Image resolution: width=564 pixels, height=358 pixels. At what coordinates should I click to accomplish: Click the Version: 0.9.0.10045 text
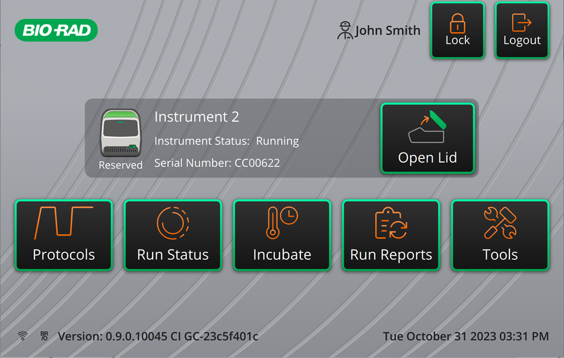click(158, 337)
